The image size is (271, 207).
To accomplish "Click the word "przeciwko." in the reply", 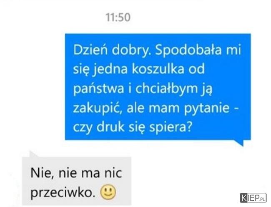I will (63, 192).
